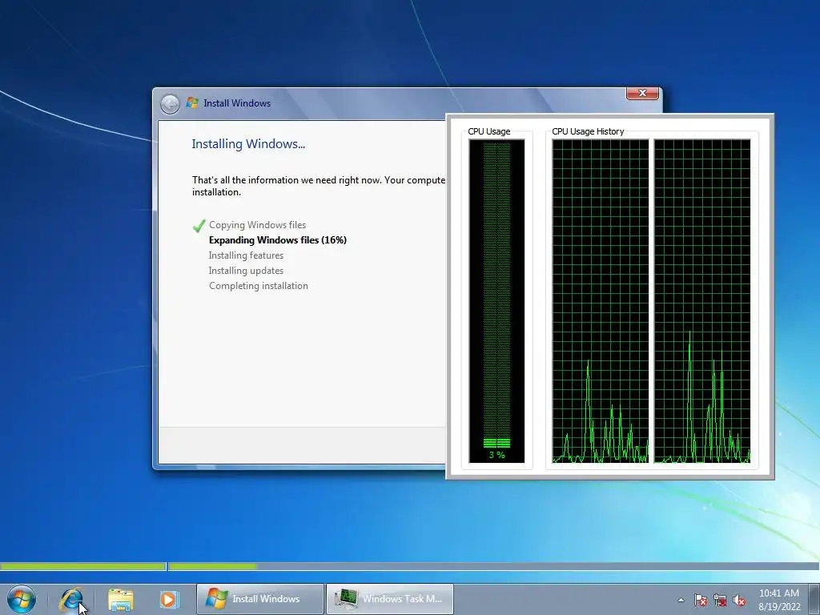Screen dimensions: 820x615
Task: Click the 'Install Windows' title bar text
Action: [237, 103]
